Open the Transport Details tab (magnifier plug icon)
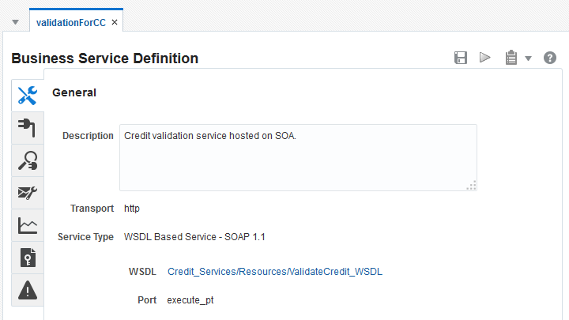Image resolution: width=569 pixels, height=320 pixels. tap(27, 160)
